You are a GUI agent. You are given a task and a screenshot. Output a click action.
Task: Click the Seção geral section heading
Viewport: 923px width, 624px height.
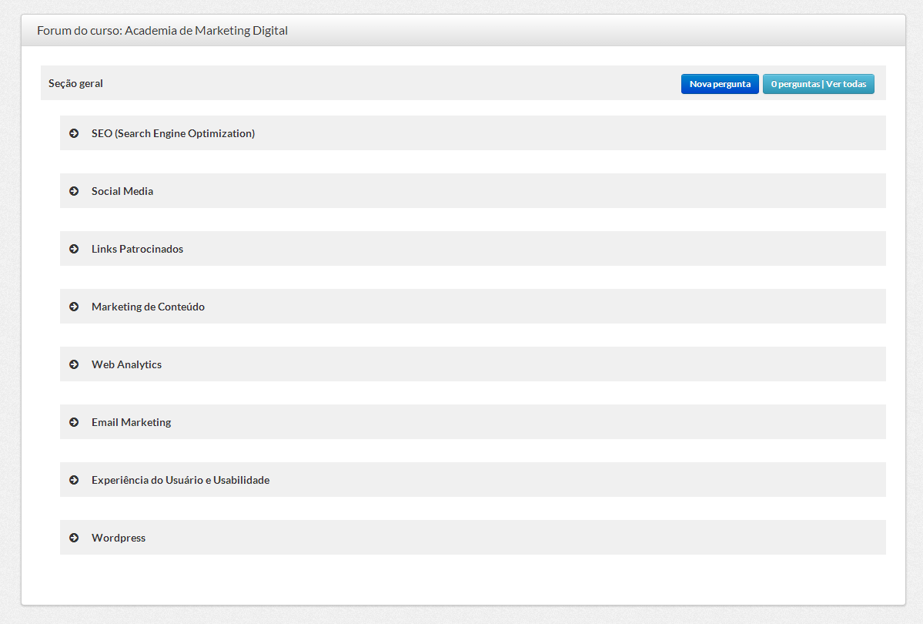(x=75, y=83)
